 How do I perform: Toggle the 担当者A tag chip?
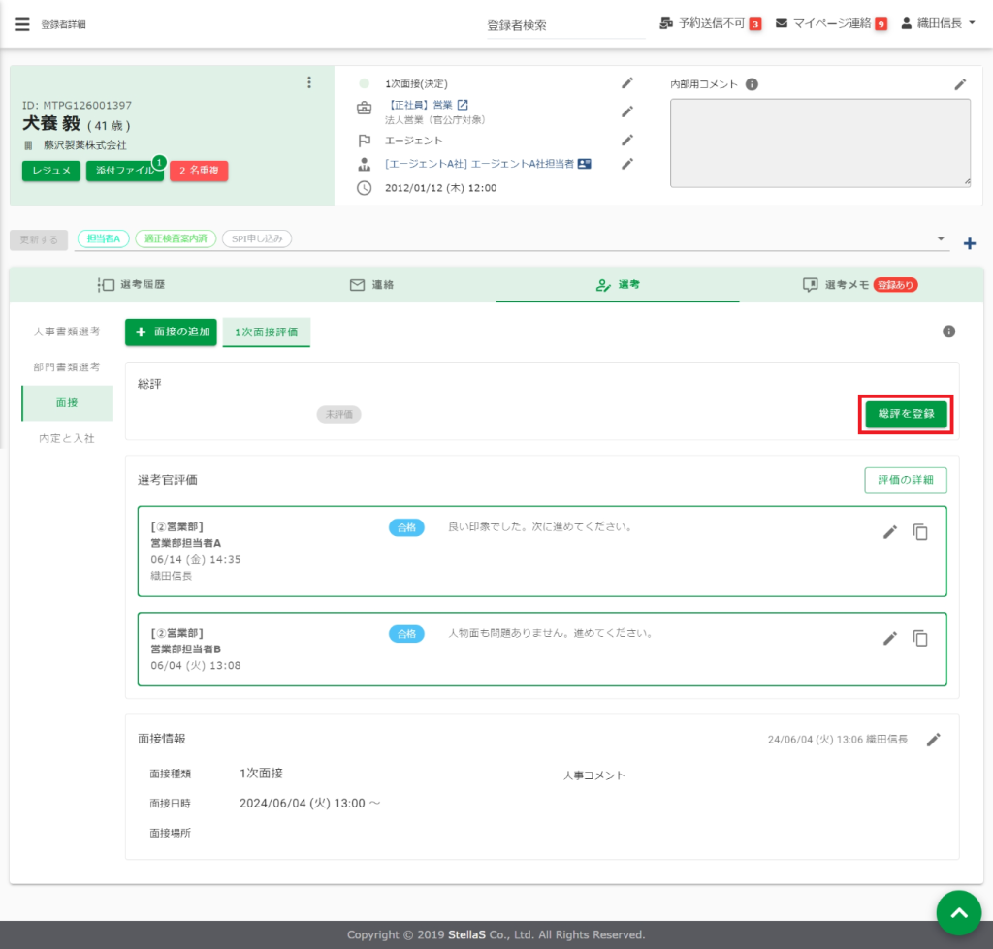point(103,238)
